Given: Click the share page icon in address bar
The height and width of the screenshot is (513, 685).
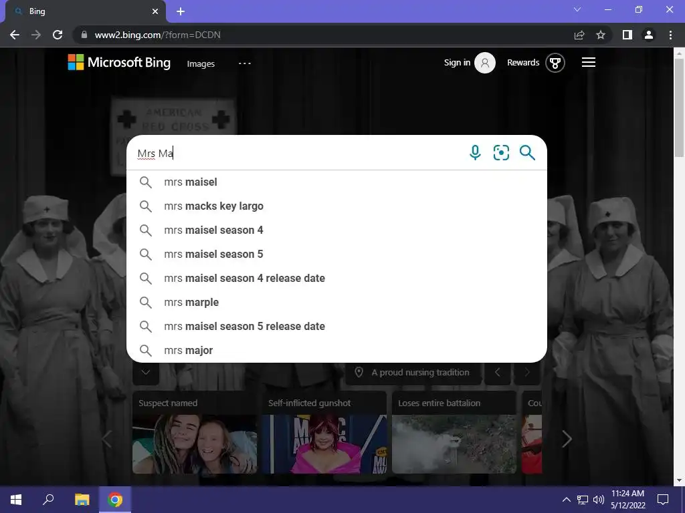Looking at the screenshot, I should point(579,35).
